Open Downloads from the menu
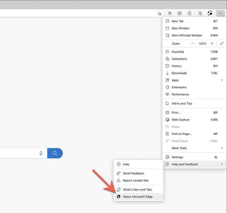This screenshot has width=227, height=213. click(x=194, y=73)
